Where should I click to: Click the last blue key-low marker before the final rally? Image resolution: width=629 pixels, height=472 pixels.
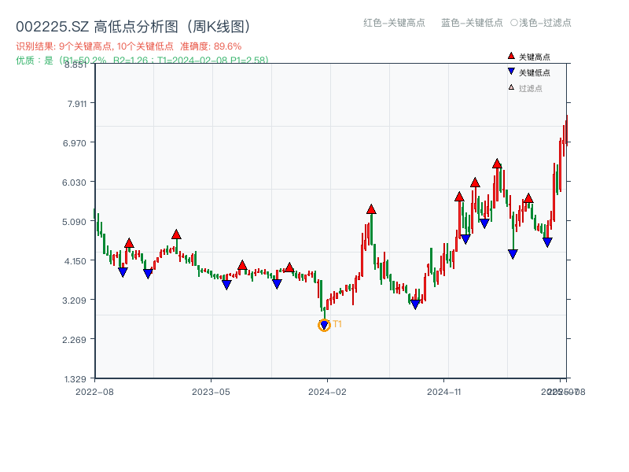coord(547,242)
